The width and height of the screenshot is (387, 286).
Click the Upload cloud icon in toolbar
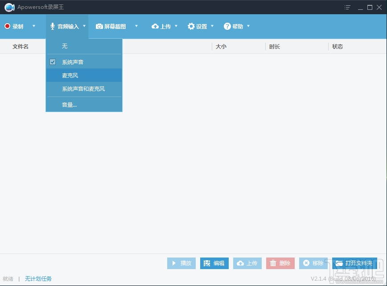pos(156,26)
